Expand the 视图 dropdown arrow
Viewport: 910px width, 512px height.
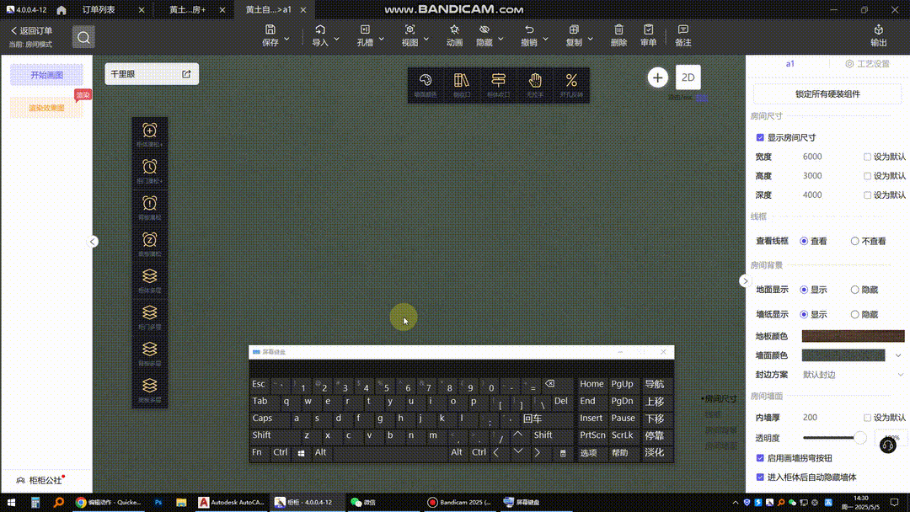[426, 40]
